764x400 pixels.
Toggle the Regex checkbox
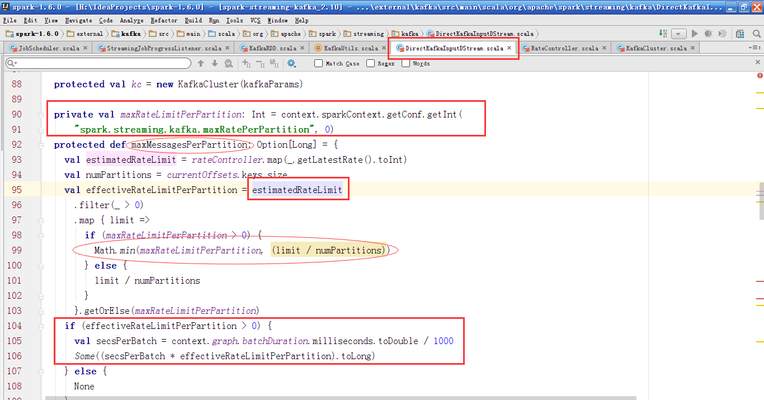click(x=370, y=63)
